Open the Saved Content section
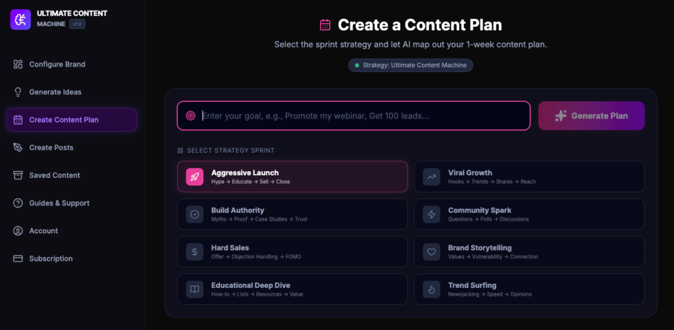This screenshot has height=330, width=674. pos(55,175)
